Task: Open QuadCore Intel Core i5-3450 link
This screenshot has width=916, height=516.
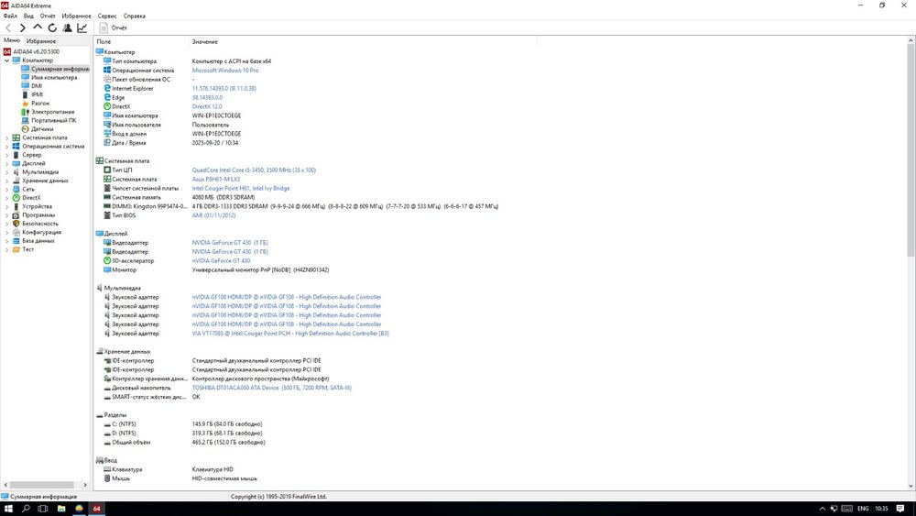Action: (x=254, y=170)
